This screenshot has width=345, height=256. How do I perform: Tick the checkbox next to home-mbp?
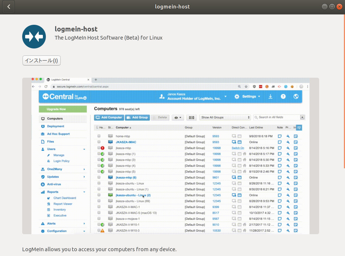click(x=98, y=136)
